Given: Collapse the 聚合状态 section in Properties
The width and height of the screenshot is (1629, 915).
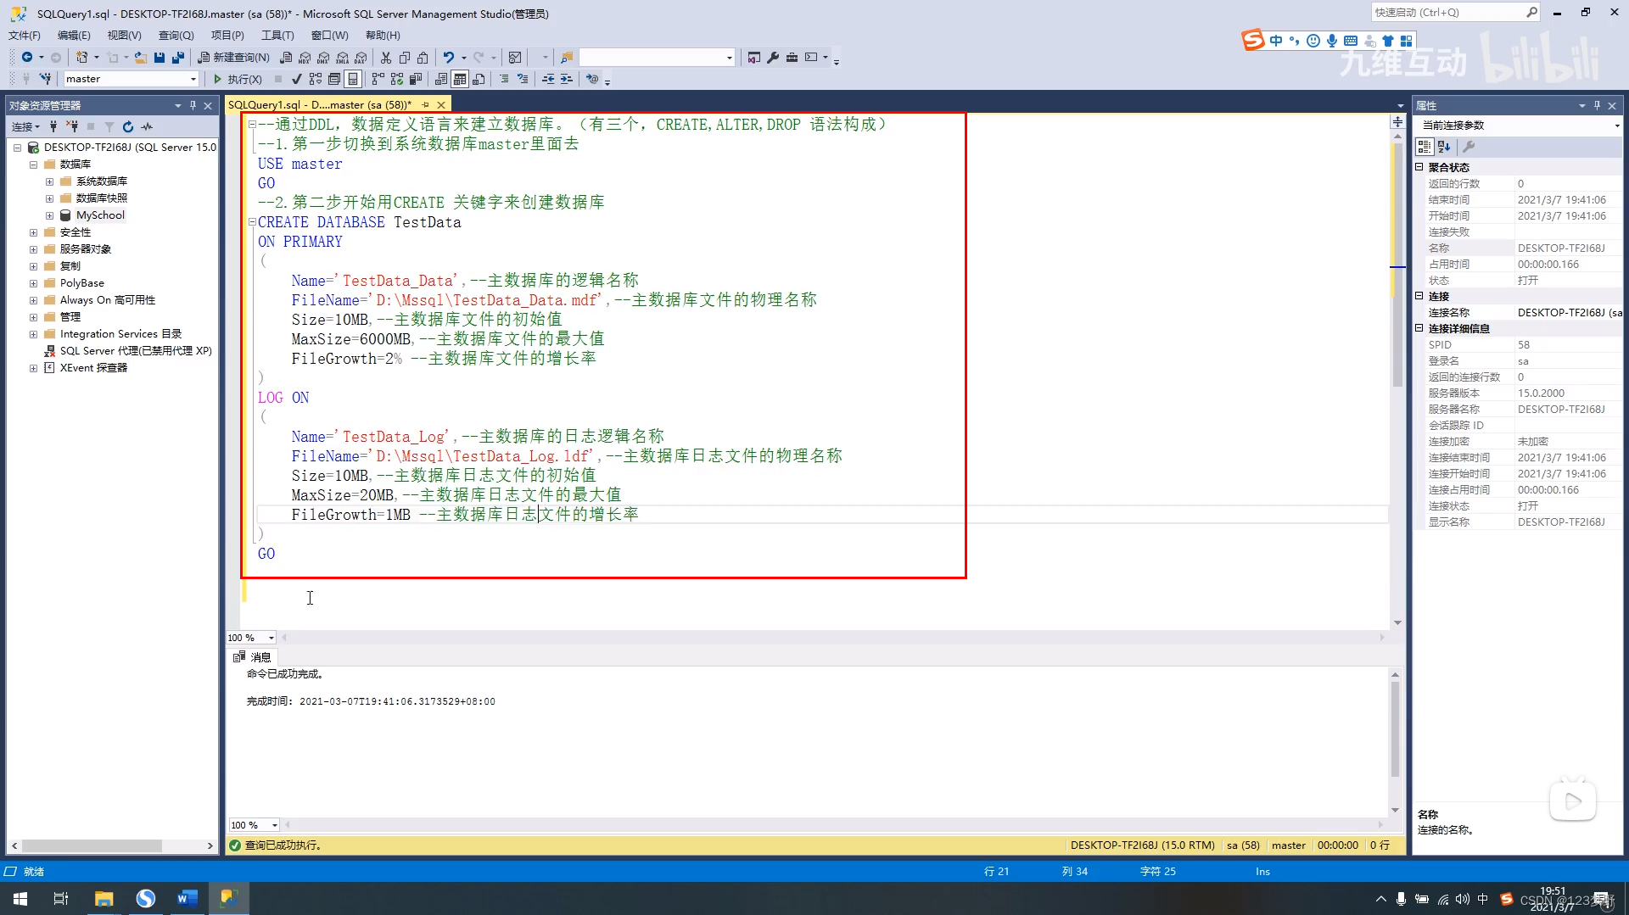Looking at the screenshot, I should pos(1419,167).
